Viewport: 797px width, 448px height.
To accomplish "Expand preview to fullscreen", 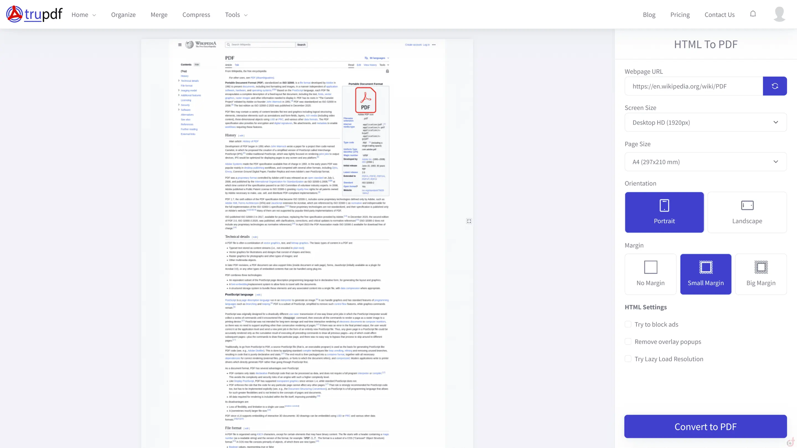I will (x=469, y=221).
